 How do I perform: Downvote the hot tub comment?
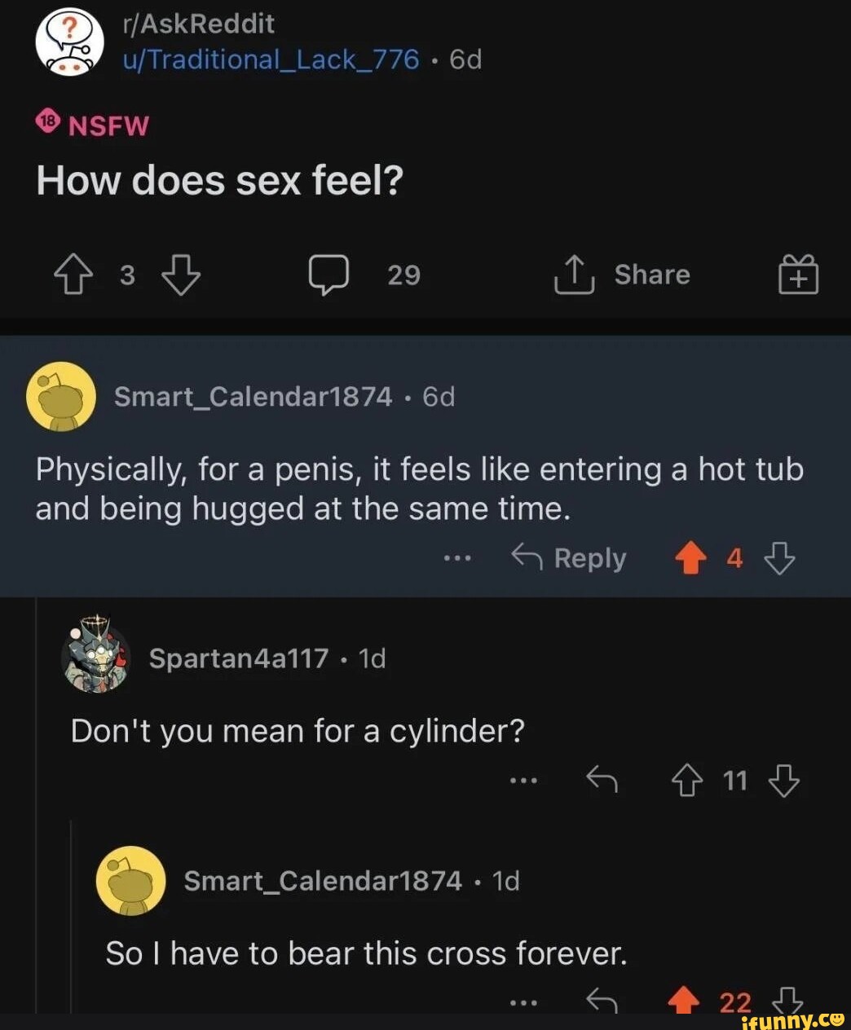pyautogui.click(x=779, y=558)
